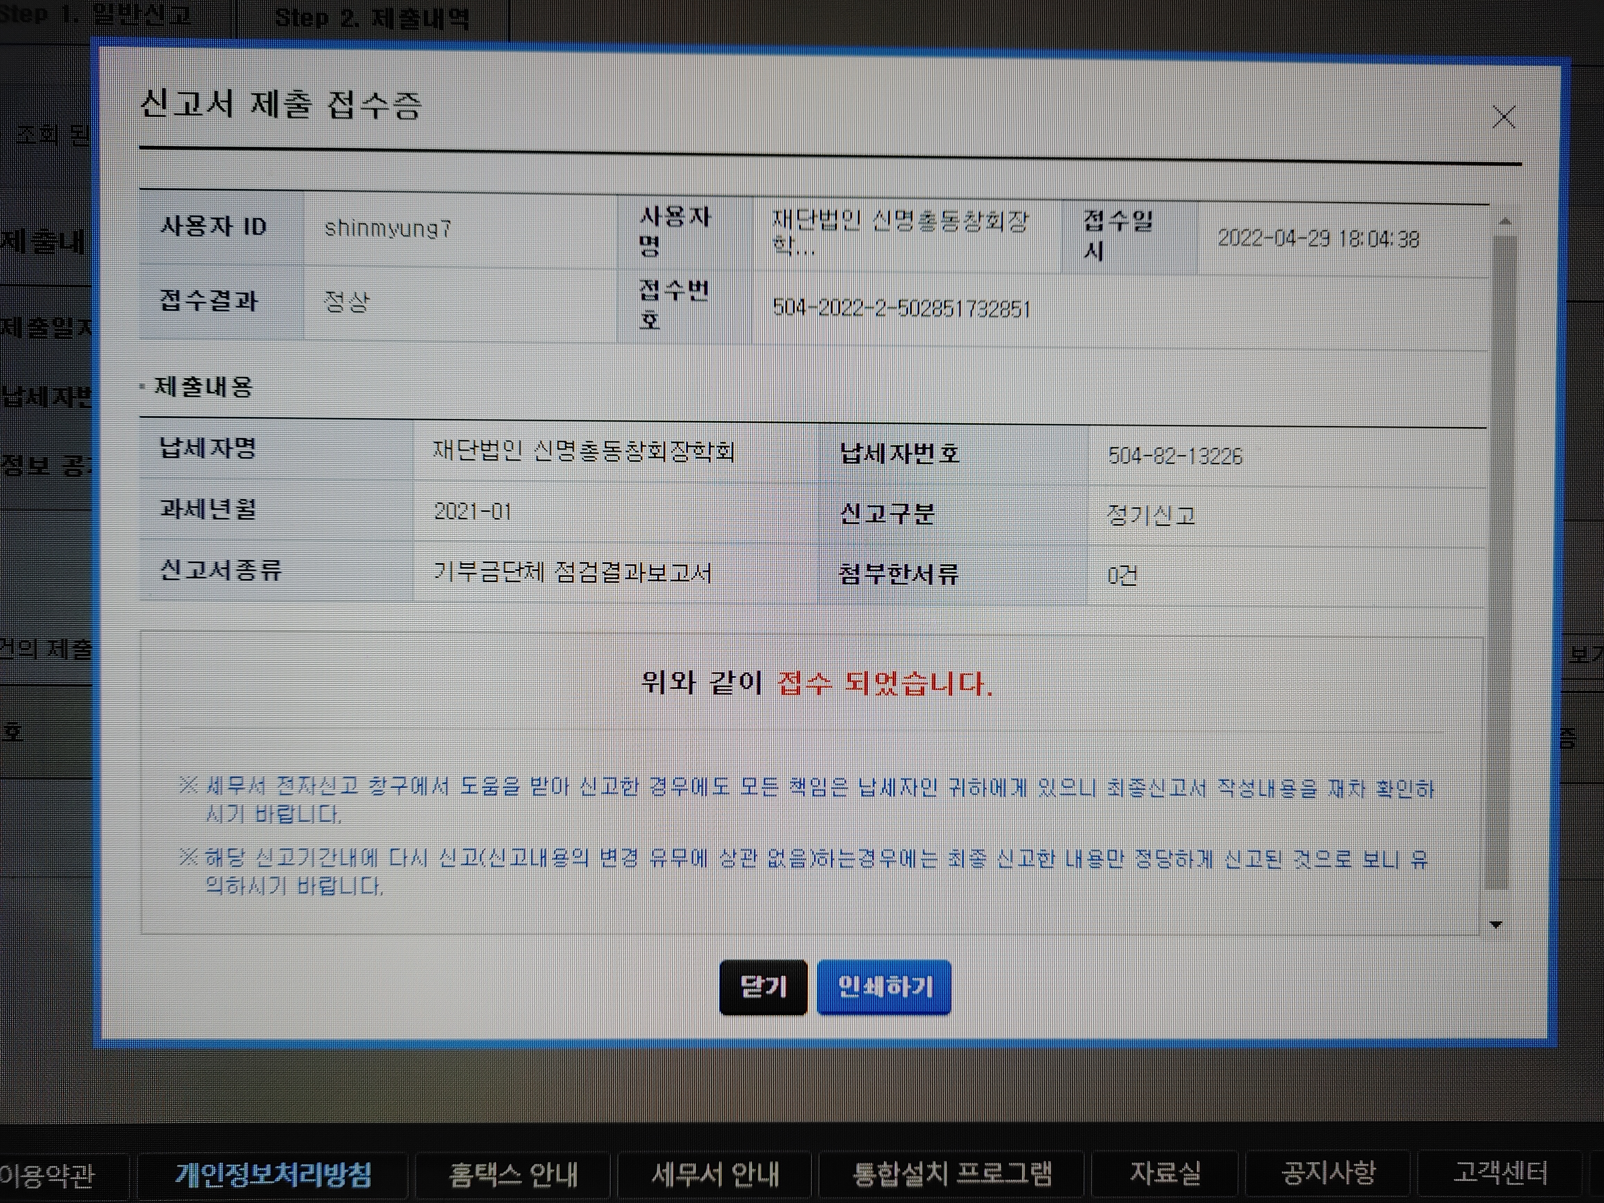
Task: Click the black 닫기 button
Action: tap(763, 987)
